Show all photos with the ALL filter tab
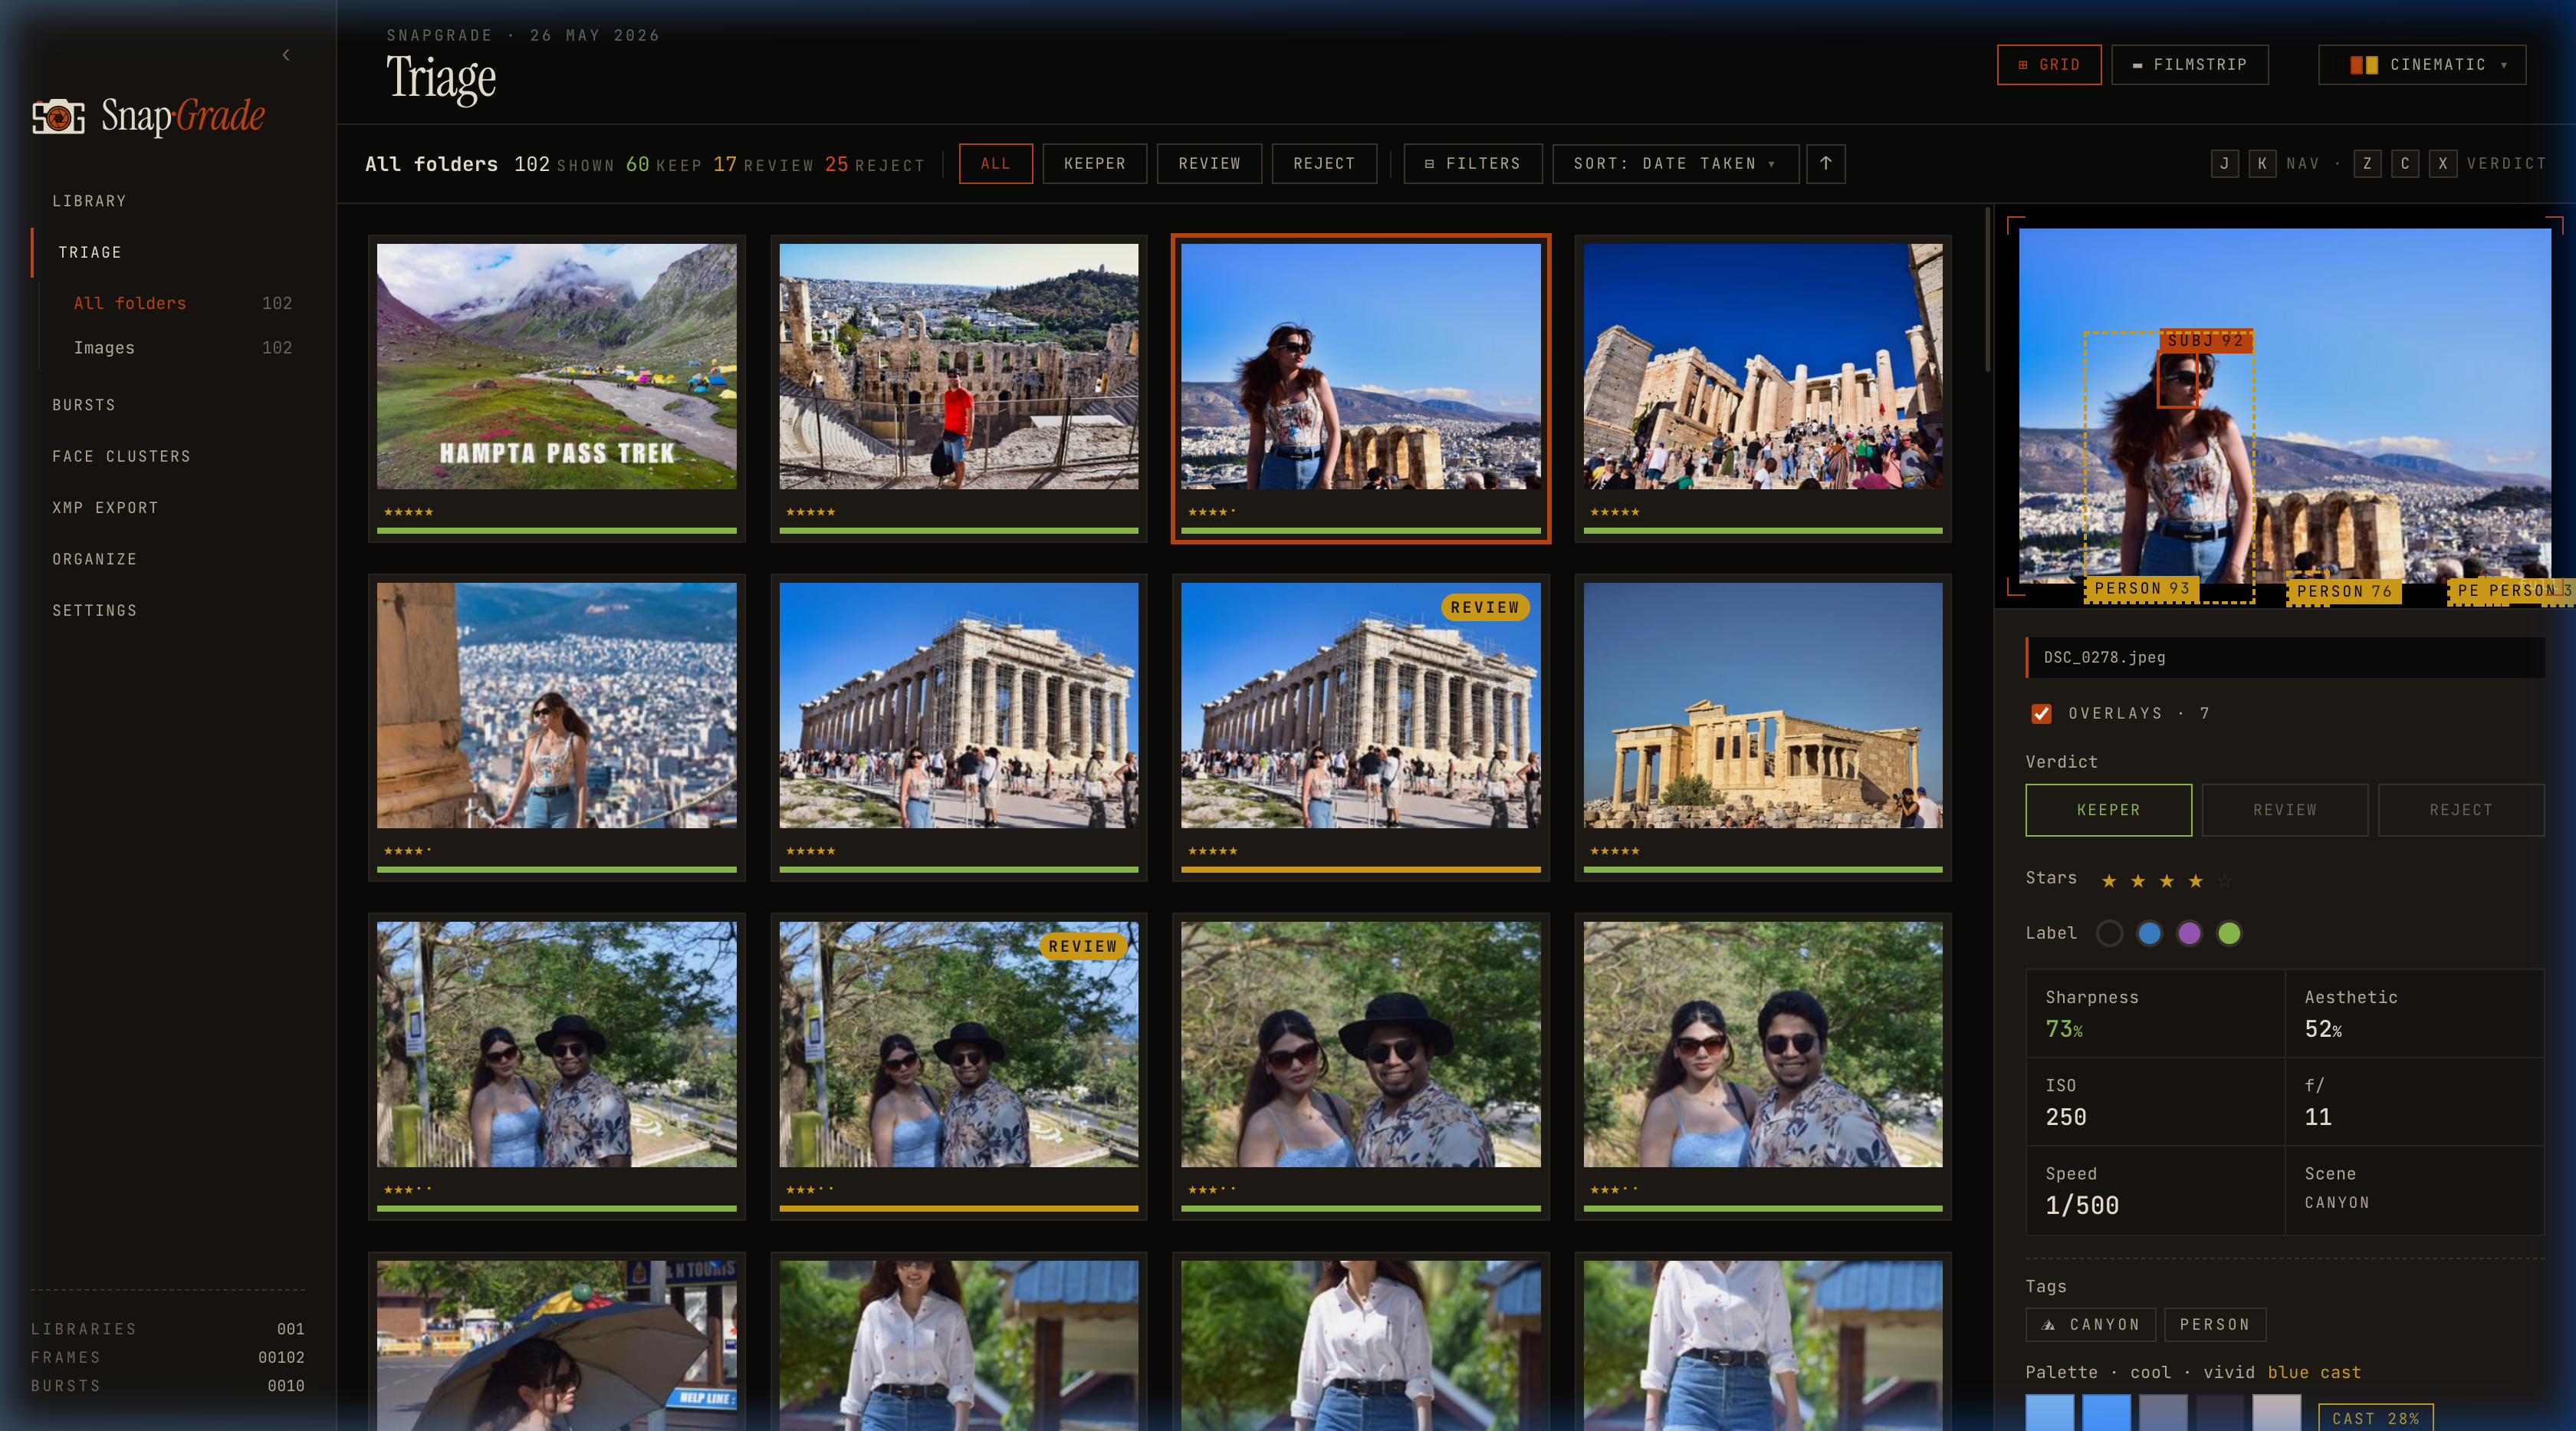Screen dimensions: 2576x1431 (995, 163)
